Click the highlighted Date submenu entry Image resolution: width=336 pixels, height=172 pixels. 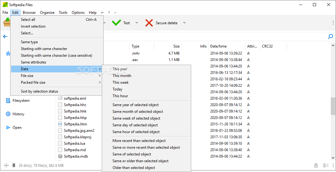[57, 69]
